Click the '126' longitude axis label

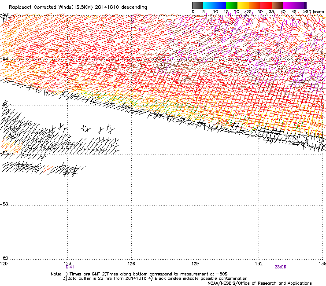(x=131, y=264)
